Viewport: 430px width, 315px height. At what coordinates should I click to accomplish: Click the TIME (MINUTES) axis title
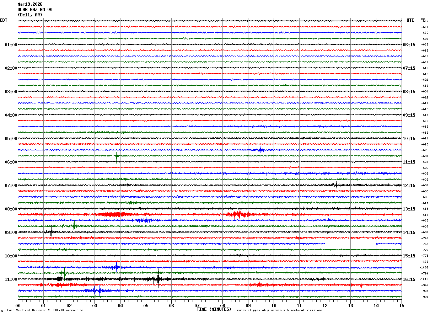click(x=214, y=309)
